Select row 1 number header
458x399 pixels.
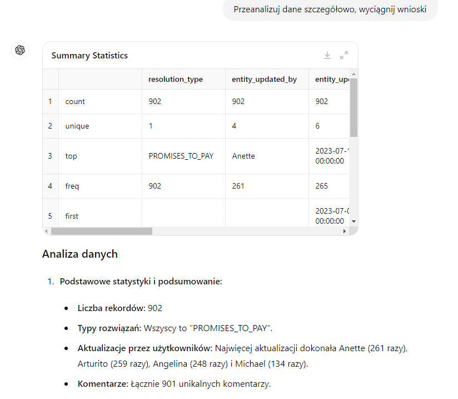click(50, 102)
